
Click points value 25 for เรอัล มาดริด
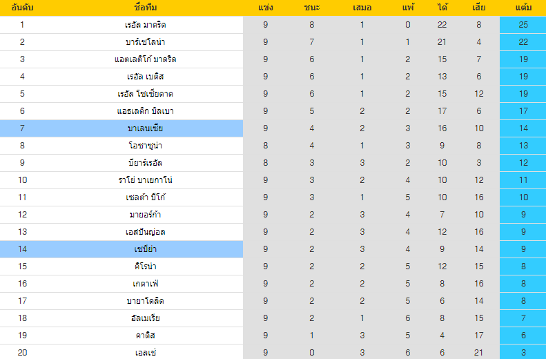tap(523, 25)
